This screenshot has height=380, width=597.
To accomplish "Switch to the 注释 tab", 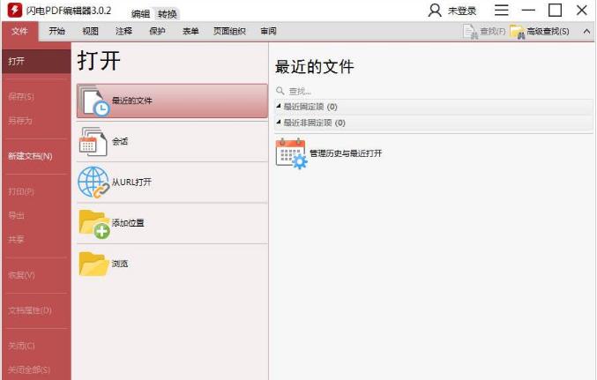I will (x=123, y=31).
